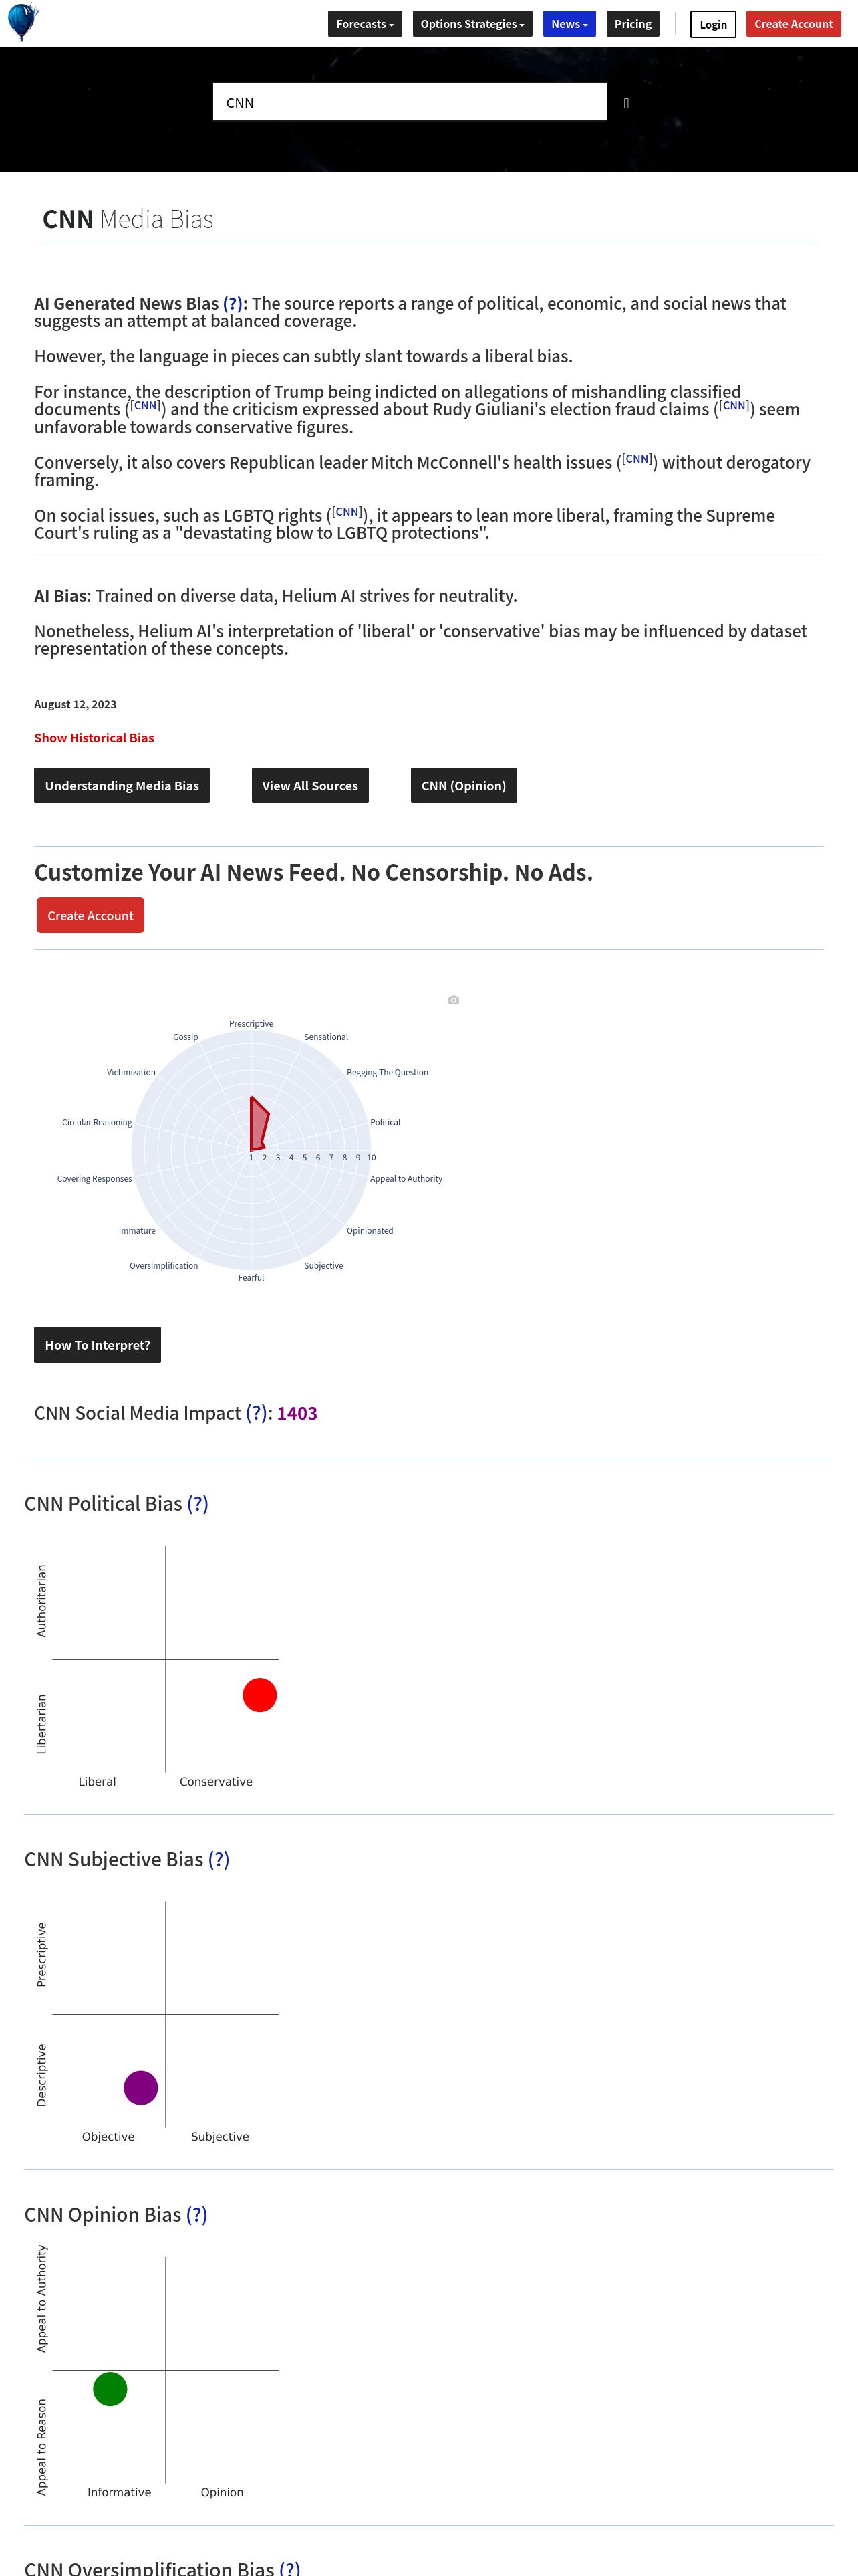858x2576 pixels.
Task: Open help (?) next to AI Generated News Bias
Action: 233,303
